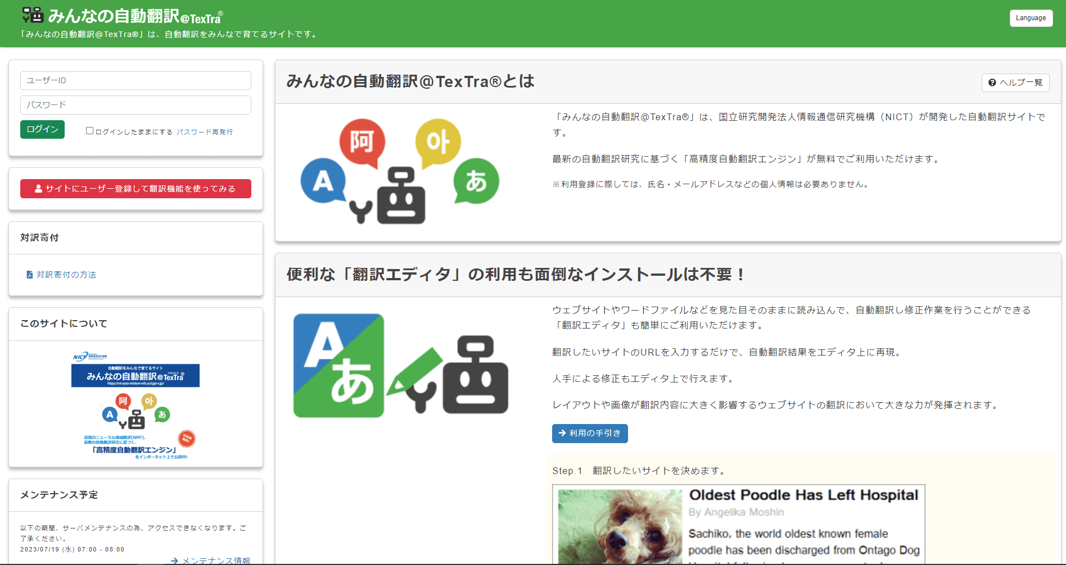Click the maintenance date 2023/07/19 text
This screenshot has height=565, width=1066.
click(72, 549)
